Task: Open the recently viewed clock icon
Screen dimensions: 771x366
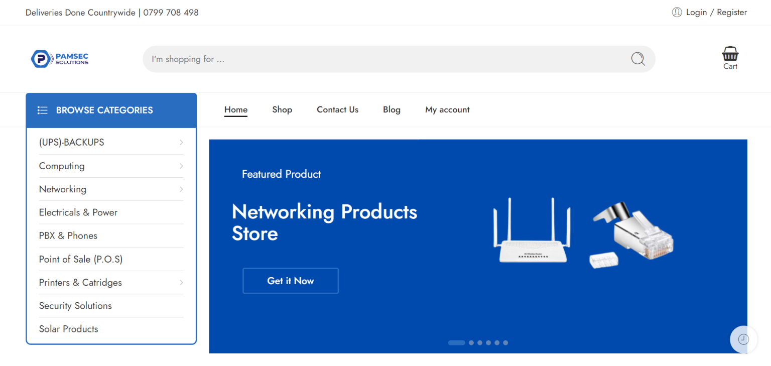Action: point(743,339)
